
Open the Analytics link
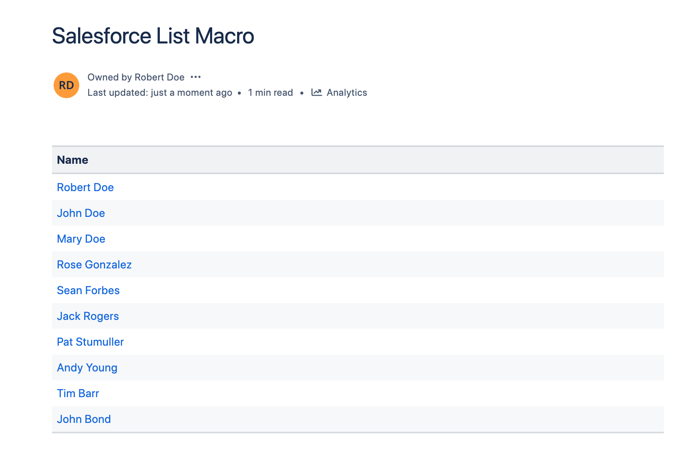click(x=347, y=93)
